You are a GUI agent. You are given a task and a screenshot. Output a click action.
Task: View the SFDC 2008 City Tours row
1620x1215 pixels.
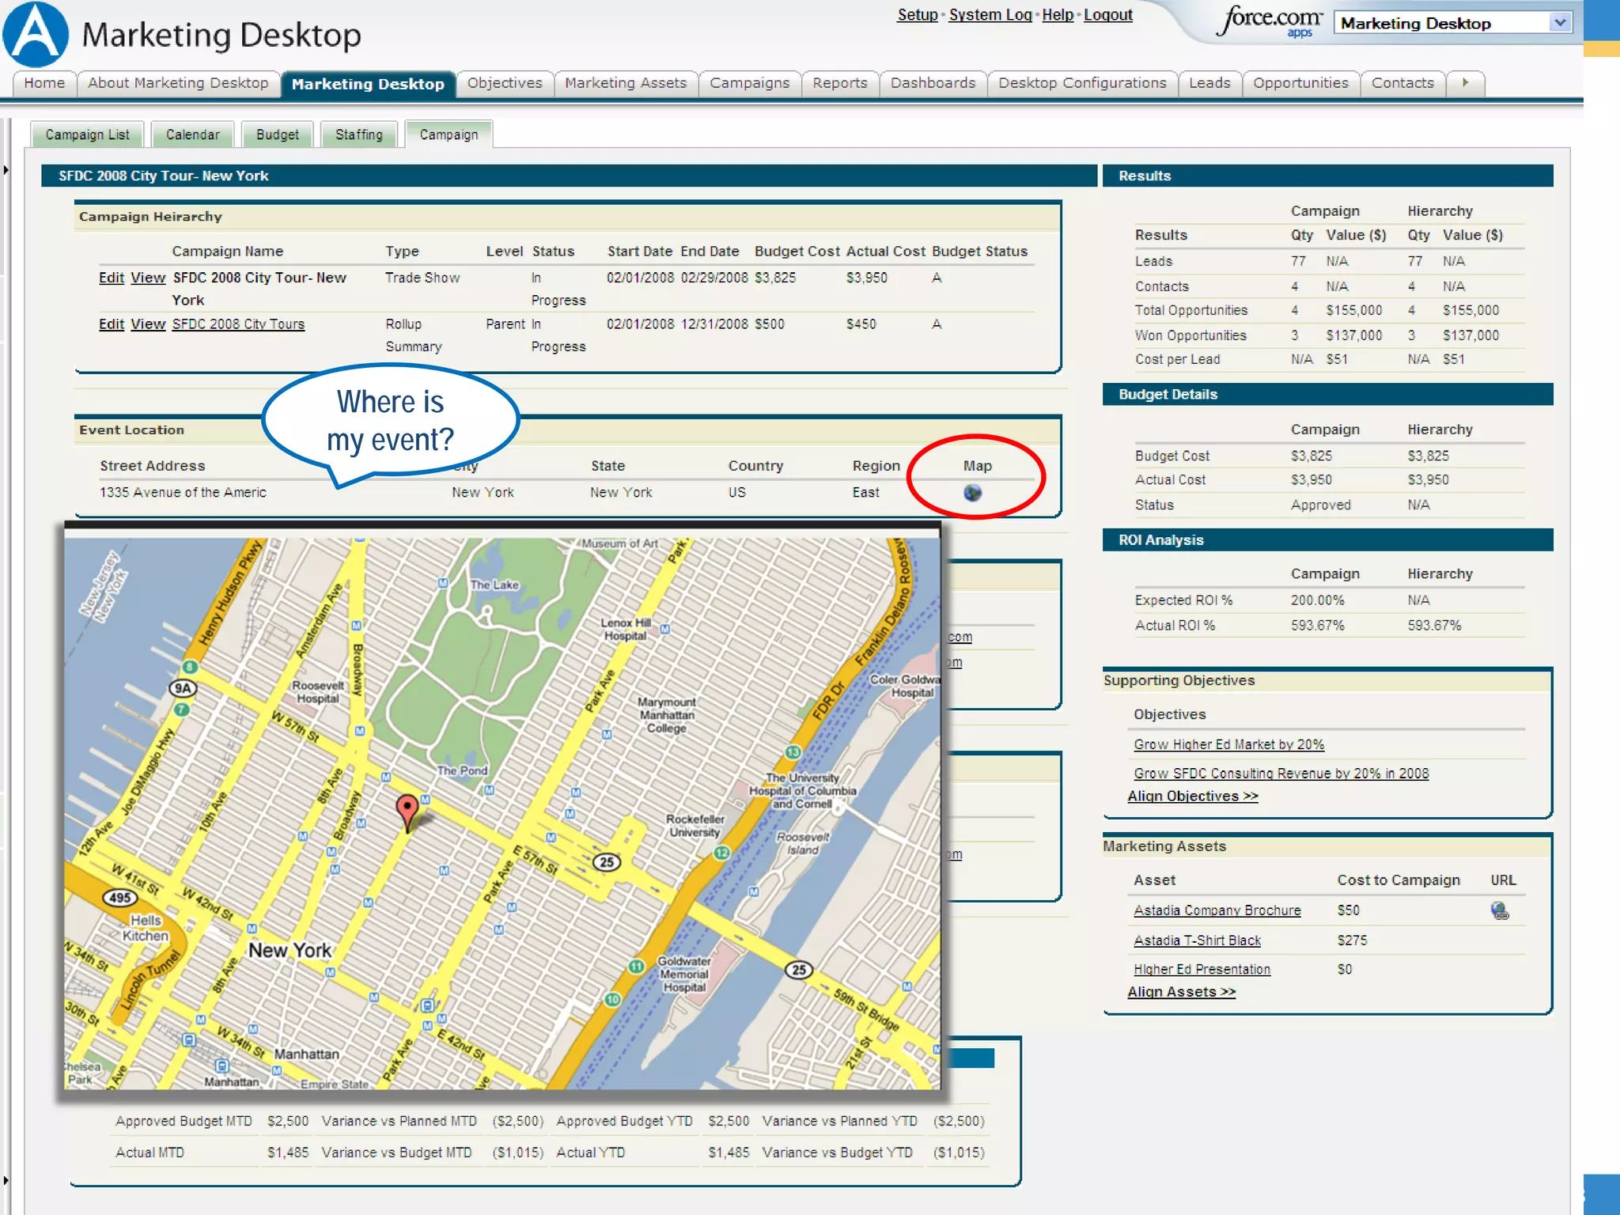pyautogui.click(x=148, y=324)
